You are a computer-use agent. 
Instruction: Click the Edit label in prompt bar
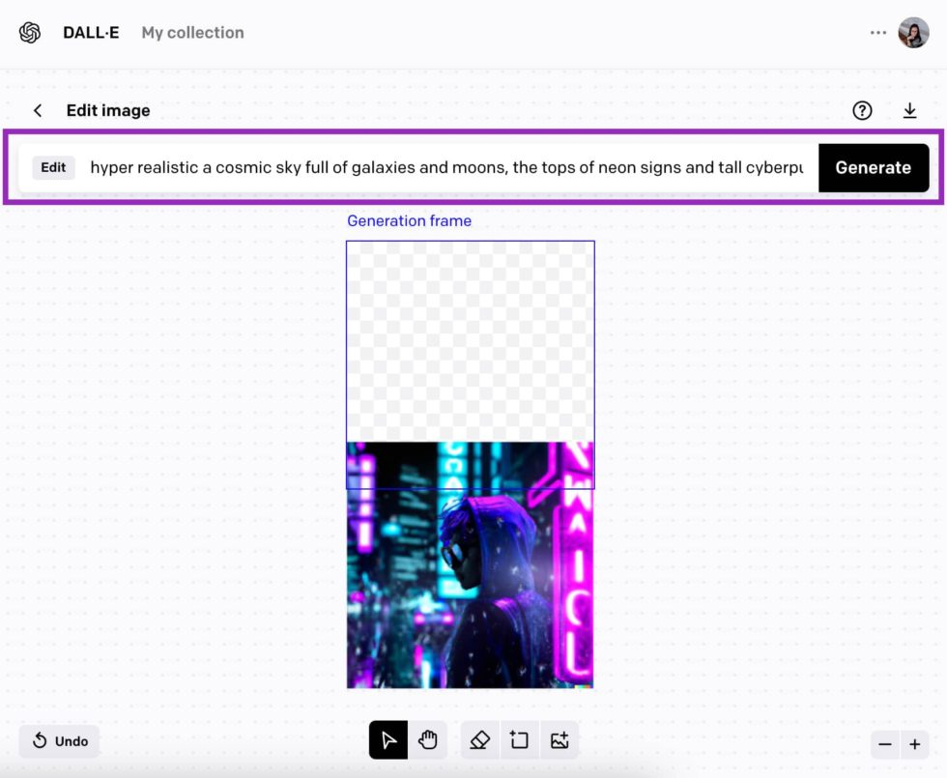point(53,167)
